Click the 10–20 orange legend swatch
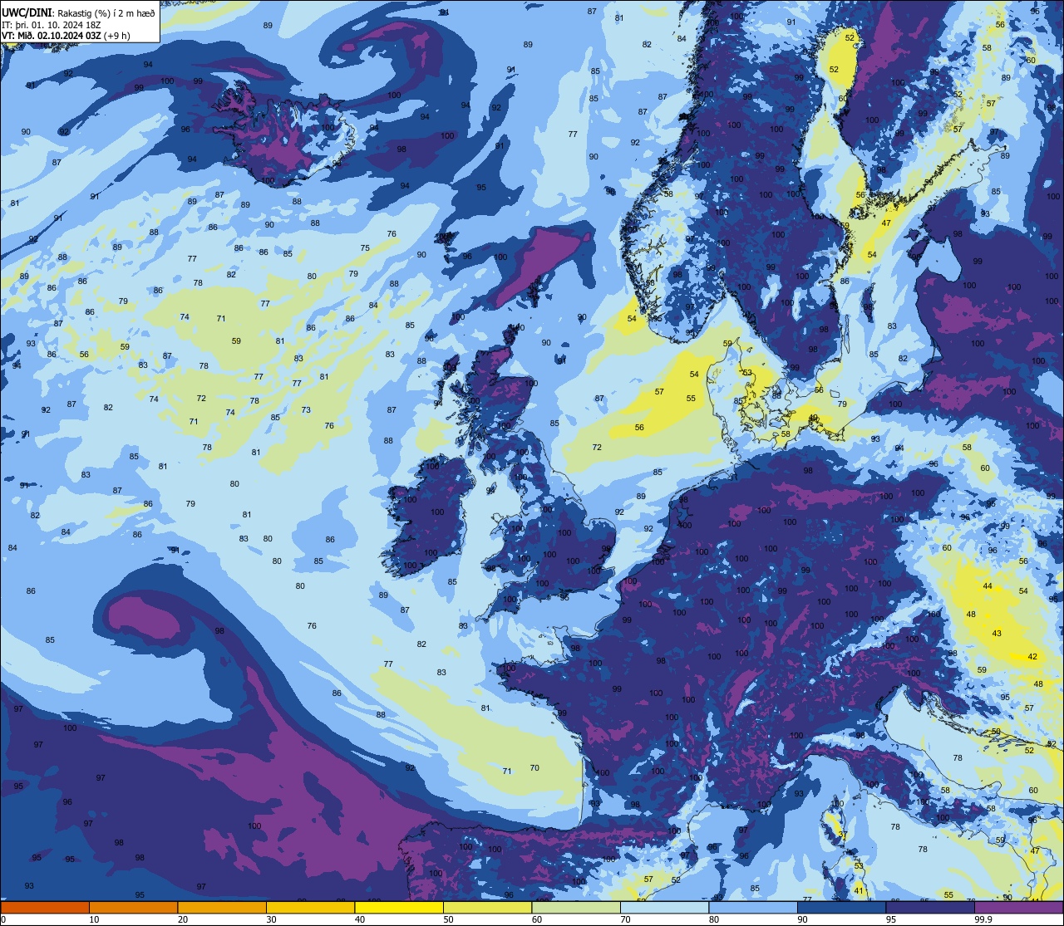 click(133, 907)
